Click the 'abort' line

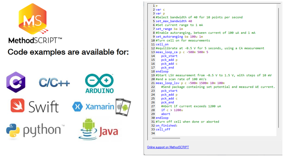[x=166, y=114]
